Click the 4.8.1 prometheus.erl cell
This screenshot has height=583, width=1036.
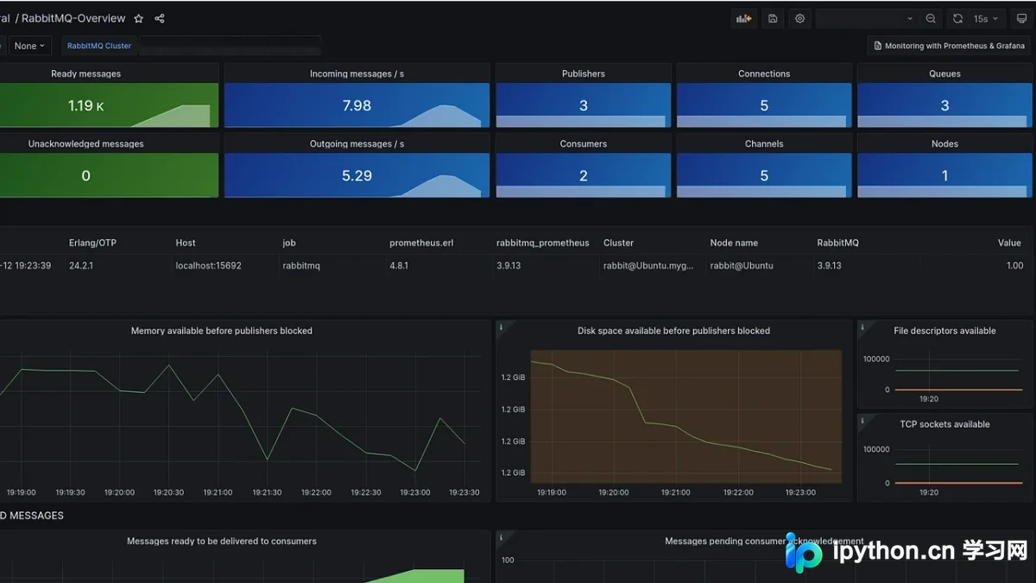(x=401, y=265)
